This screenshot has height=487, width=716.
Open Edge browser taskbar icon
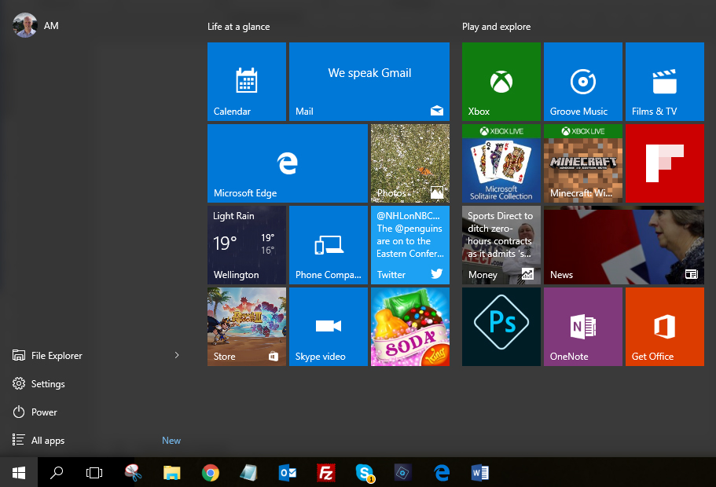(442, 472)
